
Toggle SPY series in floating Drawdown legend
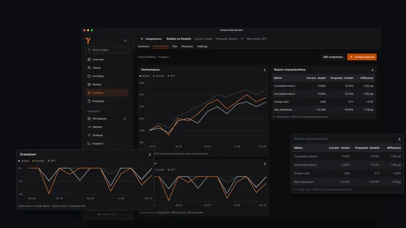[x=52, y=161]
